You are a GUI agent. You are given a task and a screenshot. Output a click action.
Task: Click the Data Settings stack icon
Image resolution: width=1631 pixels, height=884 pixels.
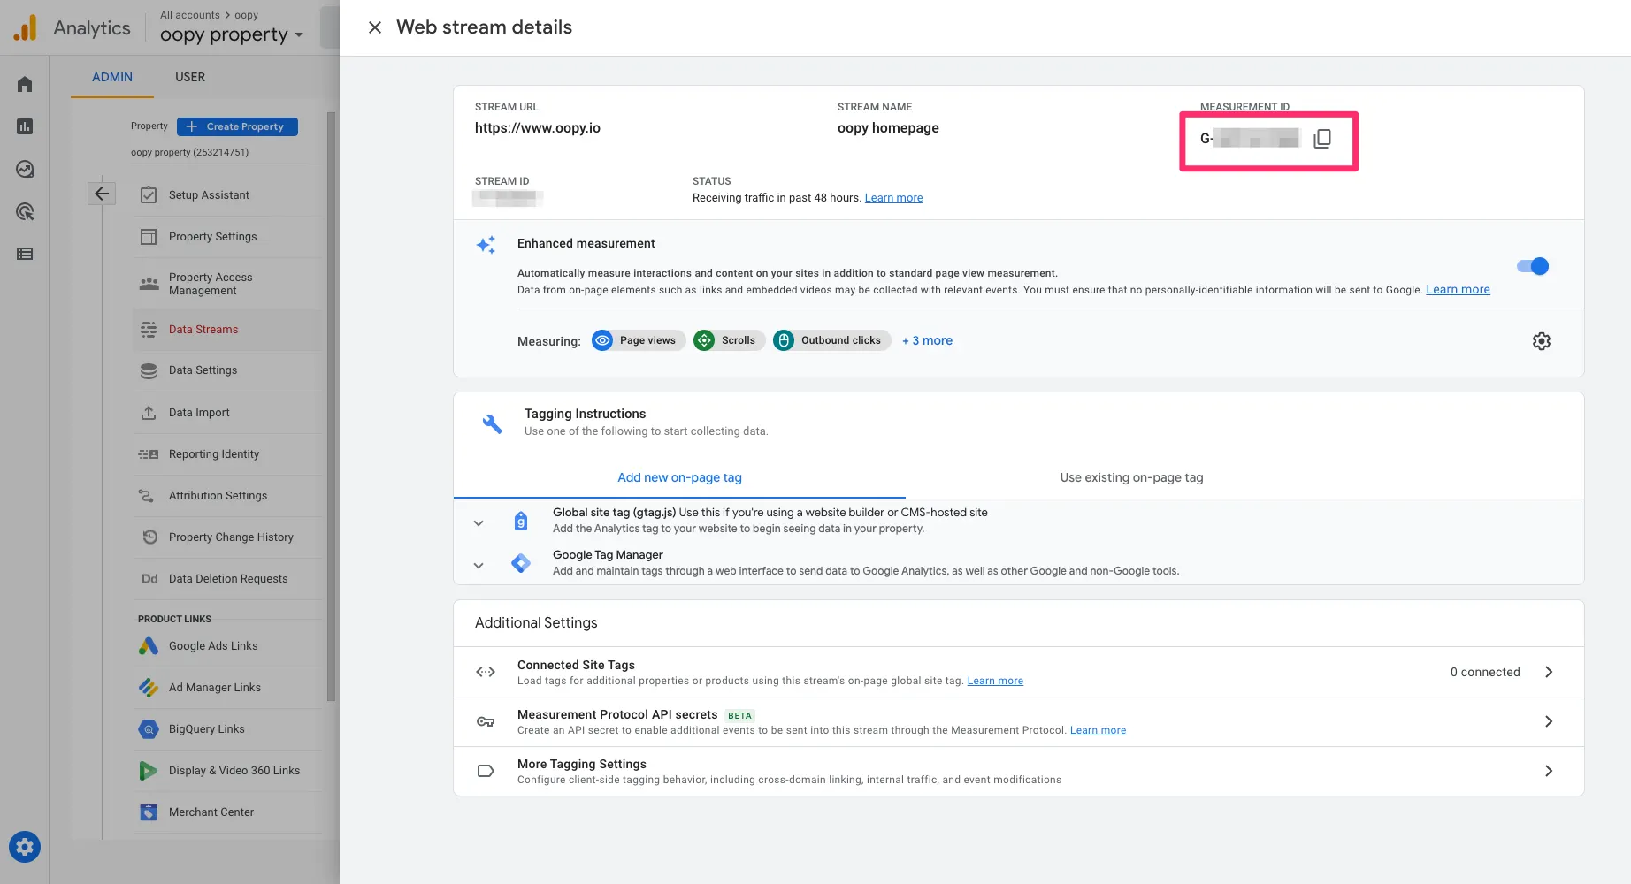[x=149, y=370]
